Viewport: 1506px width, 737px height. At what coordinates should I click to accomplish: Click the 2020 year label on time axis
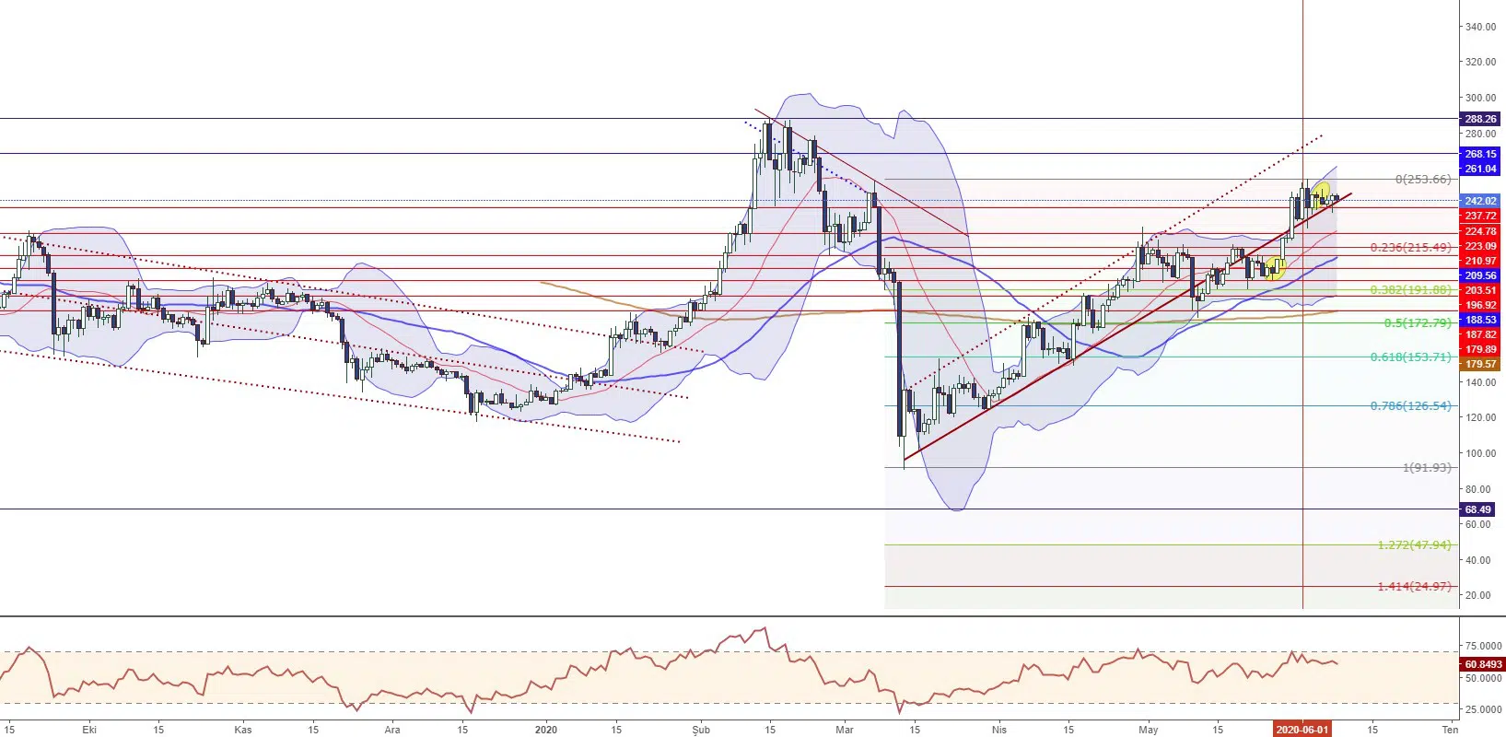pos(545,730)
